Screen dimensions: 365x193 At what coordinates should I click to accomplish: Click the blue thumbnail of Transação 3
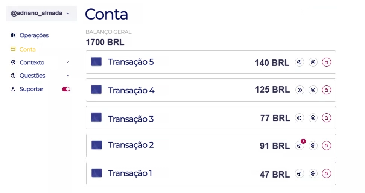click(96, 117)
